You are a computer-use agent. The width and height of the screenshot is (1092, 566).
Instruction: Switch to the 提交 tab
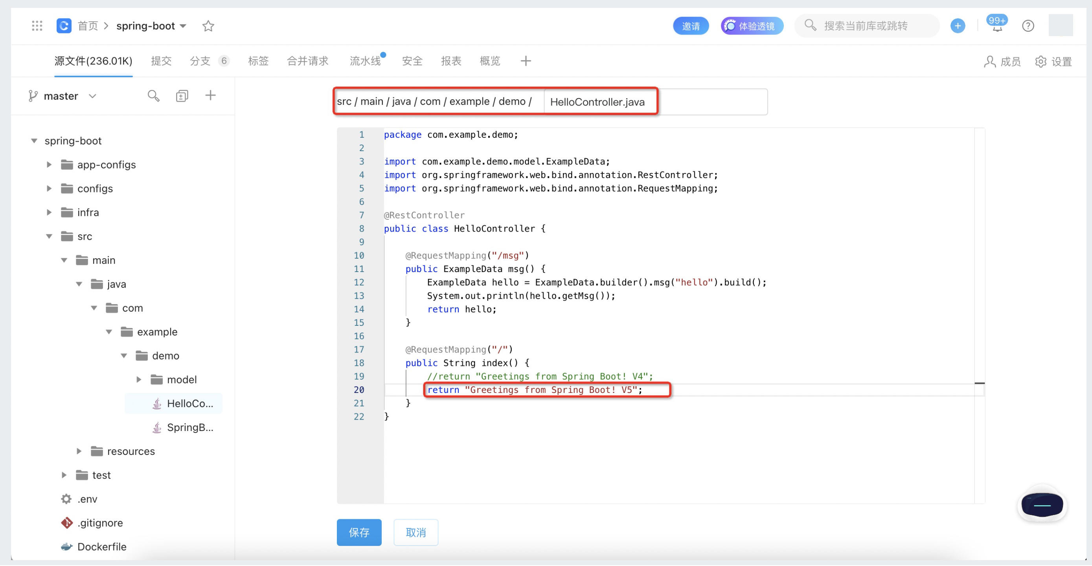point(161,61)
